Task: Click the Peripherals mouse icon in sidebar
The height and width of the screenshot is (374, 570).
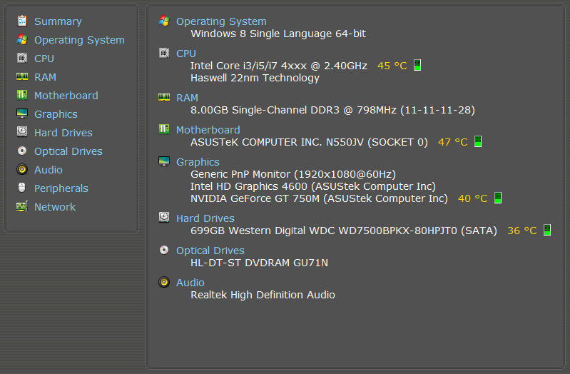Action: 22,188
